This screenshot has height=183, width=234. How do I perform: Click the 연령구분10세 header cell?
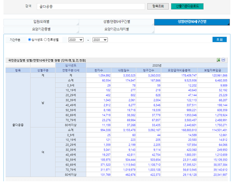coord(71,70)
